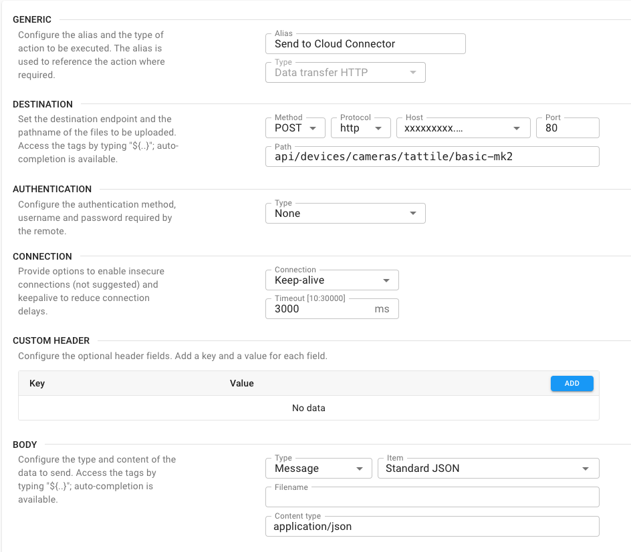Image resolution: width=631 pixels, height=552 pixels.
Task: Click the Host field dropdown arrow
Action: (x=517, y=128)
